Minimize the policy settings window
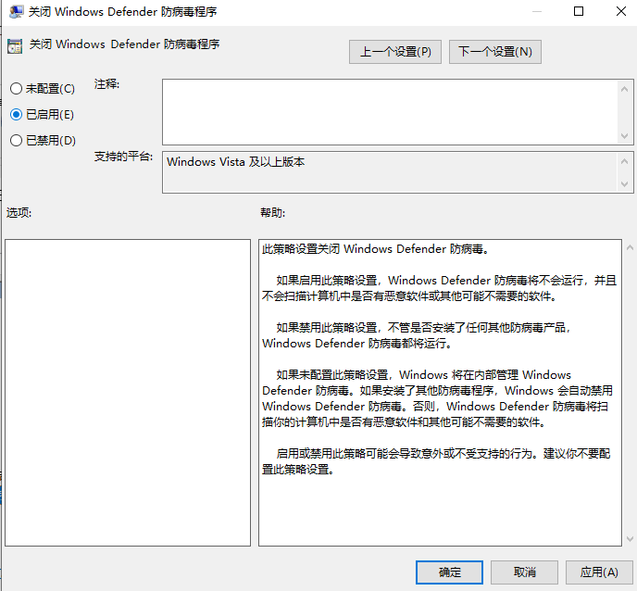 (x=536, y=12)
